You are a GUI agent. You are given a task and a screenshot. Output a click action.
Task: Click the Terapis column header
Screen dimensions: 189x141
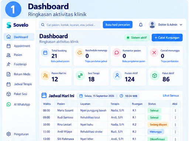tap(115, 104)
